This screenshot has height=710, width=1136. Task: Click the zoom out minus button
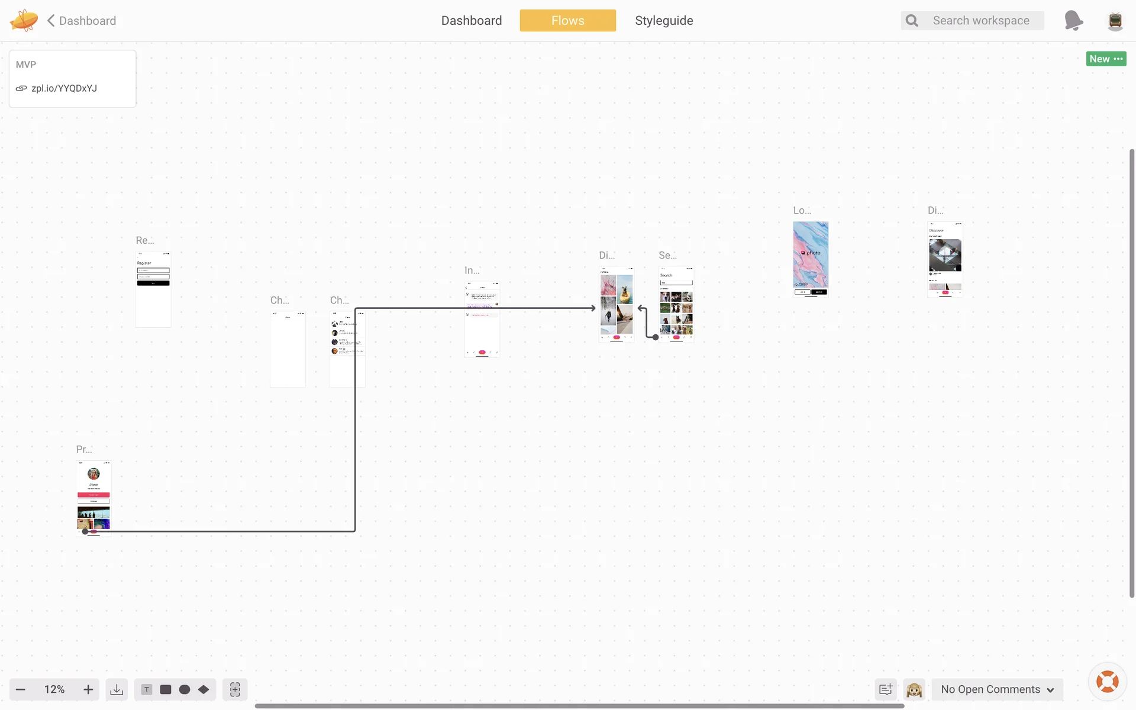[21, 690]
